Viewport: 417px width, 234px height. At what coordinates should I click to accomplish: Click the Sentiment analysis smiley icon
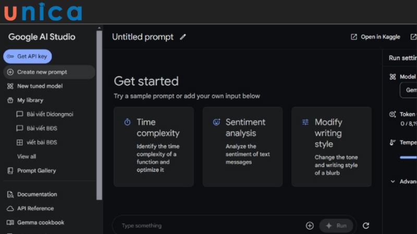216,122
